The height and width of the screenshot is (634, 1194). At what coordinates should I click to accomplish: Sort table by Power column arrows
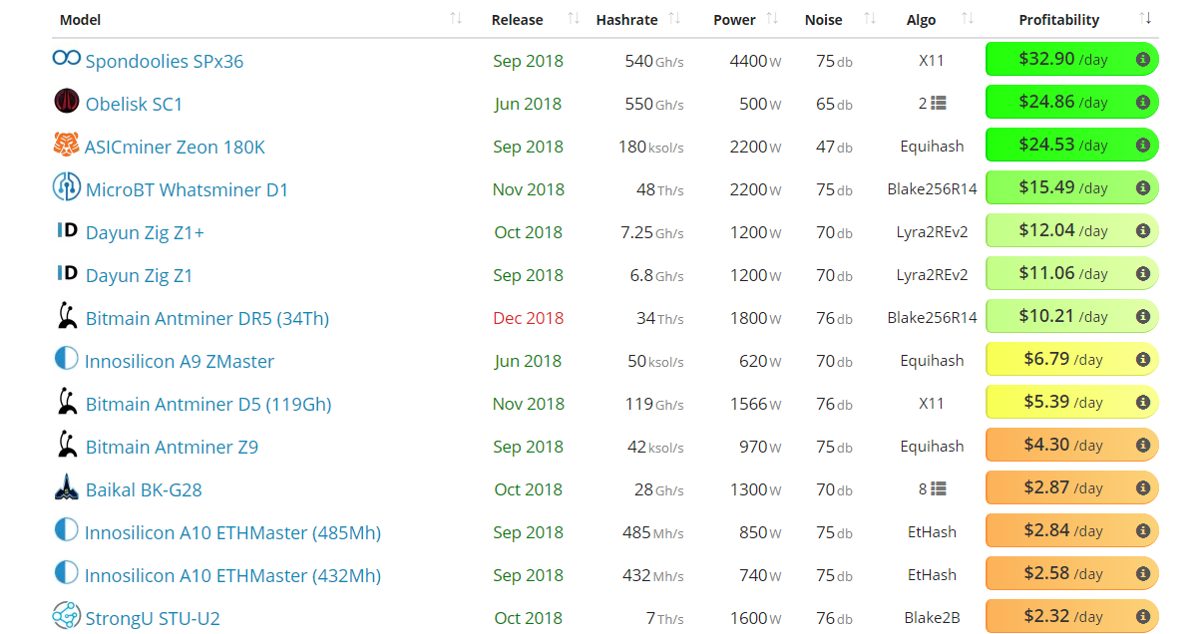772,18
